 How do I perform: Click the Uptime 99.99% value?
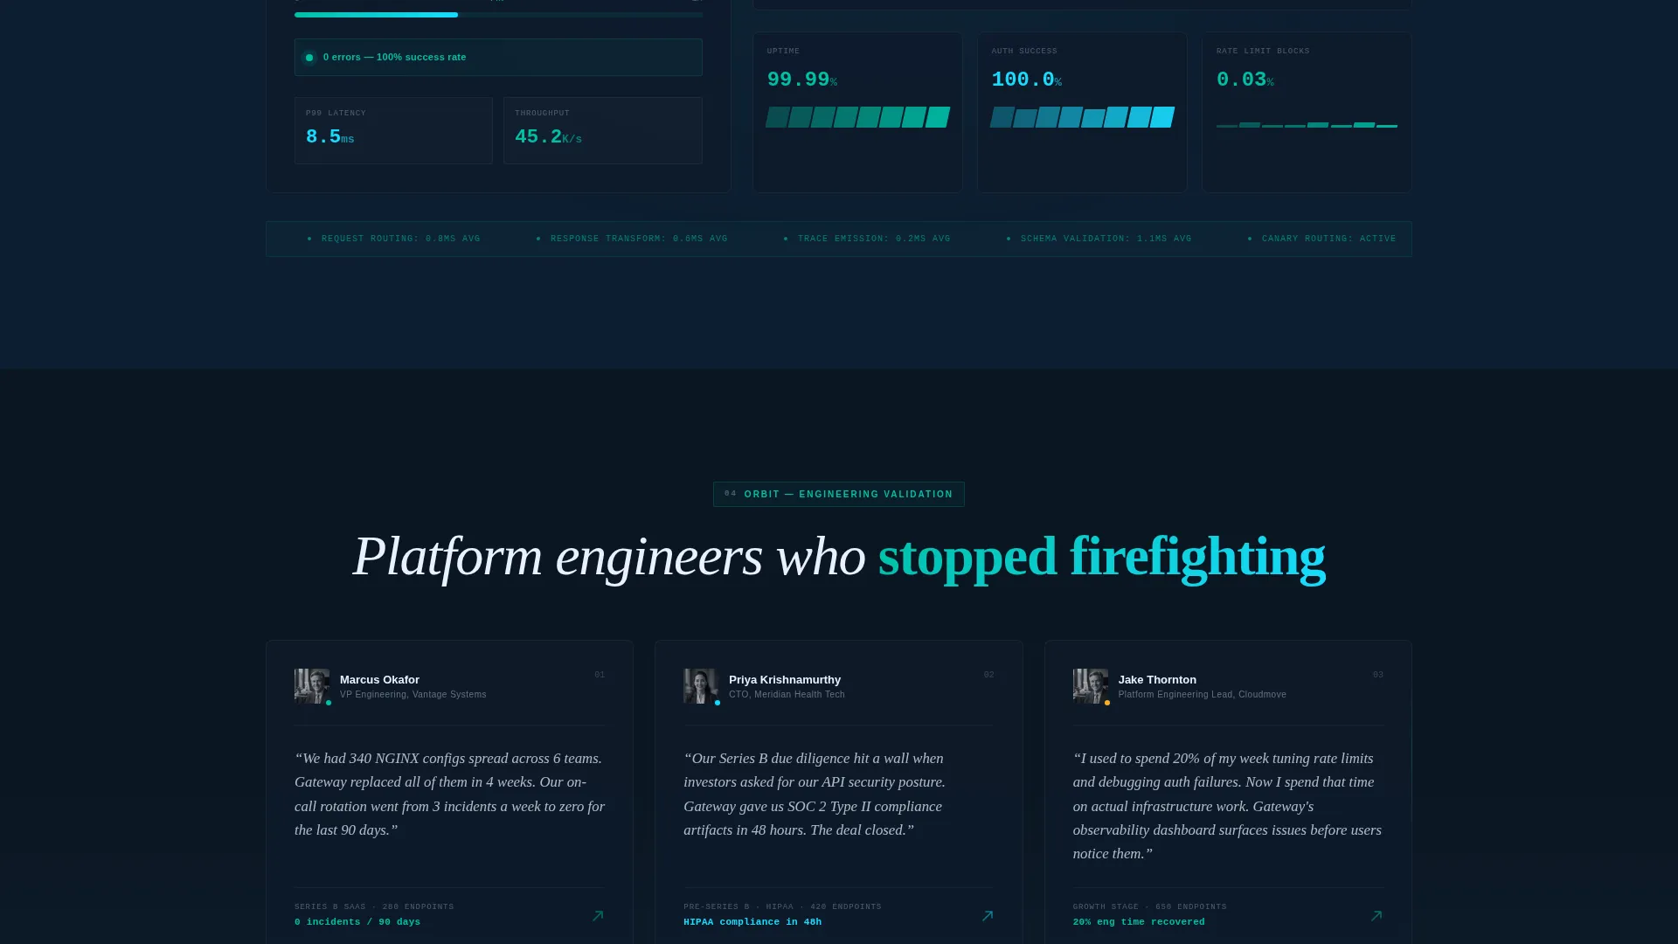(802, 80)
